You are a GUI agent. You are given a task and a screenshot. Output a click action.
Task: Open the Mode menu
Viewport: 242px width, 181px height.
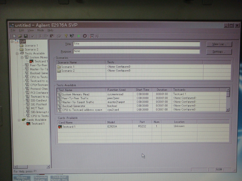tap(41, 30)
